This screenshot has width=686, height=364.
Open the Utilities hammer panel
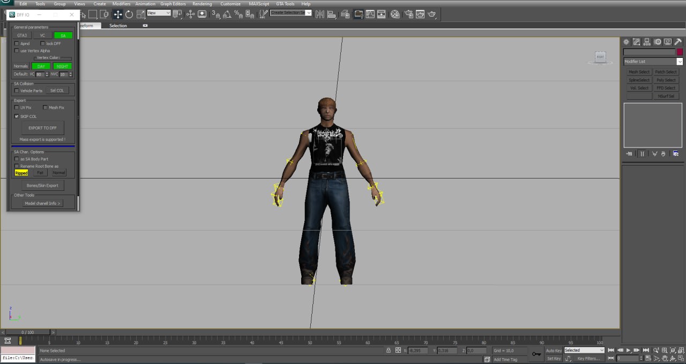click(678, 42)
